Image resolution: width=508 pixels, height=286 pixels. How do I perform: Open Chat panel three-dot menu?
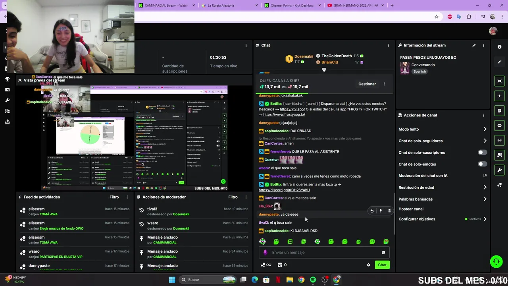pyautogui.click(x=389, y=45)
